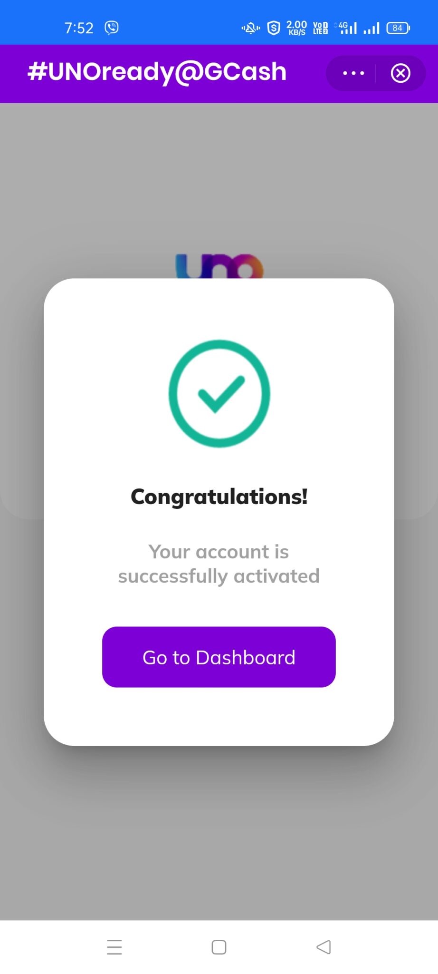438x974 pixels.
Task: Tap the battery level indicator
Action: coord(398,28)
